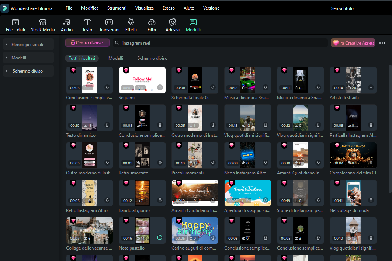The image size is (392, 261).
Task: Select the Testo tool
Action: click(87, 25)
